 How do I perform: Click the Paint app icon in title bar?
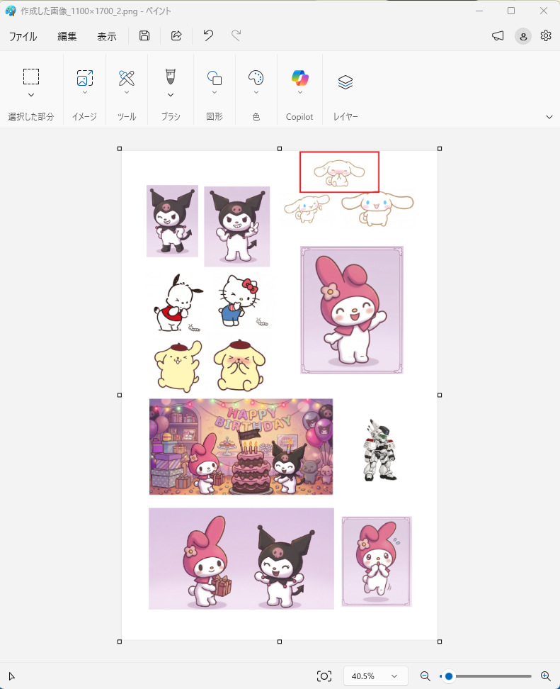[x=11, y=11]
